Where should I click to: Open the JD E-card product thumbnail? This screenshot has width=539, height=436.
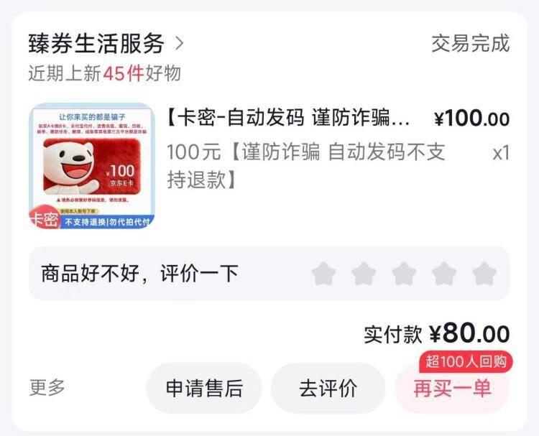(x=92, y=165)
